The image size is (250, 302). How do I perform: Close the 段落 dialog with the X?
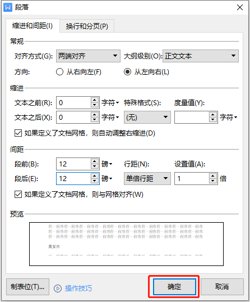tap(240, 7)
